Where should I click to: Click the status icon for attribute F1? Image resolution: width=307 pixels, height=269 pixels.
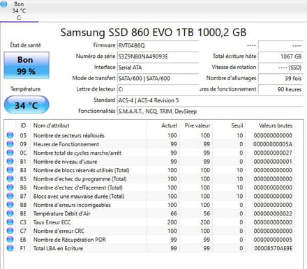coord(10,248)
